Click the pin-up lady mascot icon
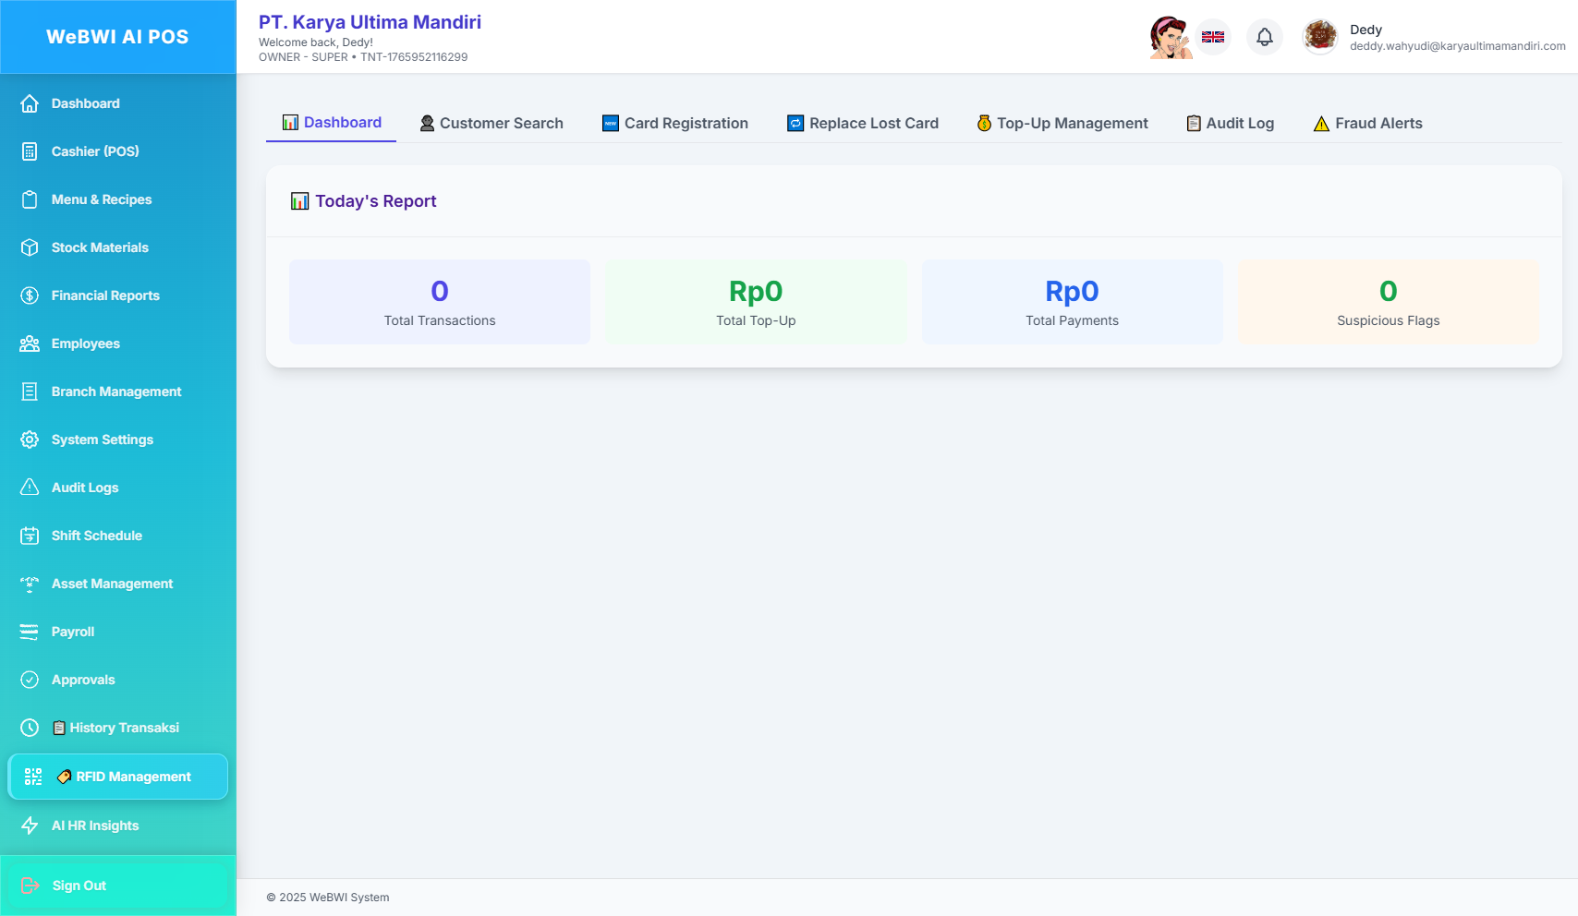Viewport: 1578px width, 916px height. point(1170,37)
